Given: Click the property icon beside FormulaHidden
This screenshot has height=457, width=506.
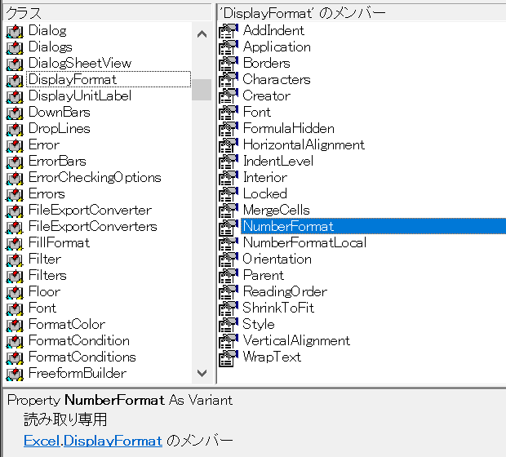Looking at the screenshot, I should click(229, 129).
